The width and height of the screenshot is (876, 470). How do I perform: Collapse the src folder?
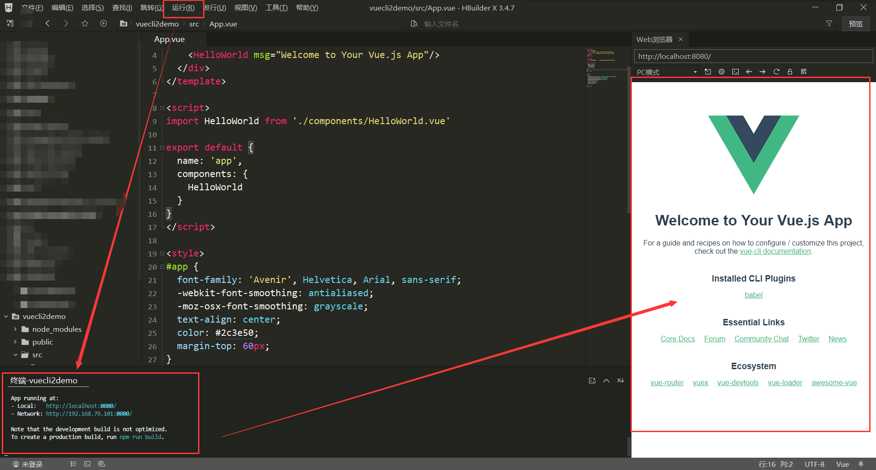(x=15, y=355)
